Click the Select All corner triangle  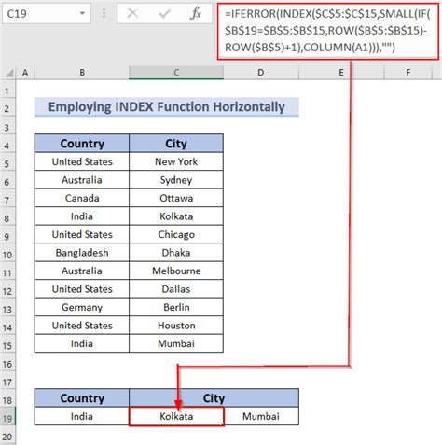[9, 73]
